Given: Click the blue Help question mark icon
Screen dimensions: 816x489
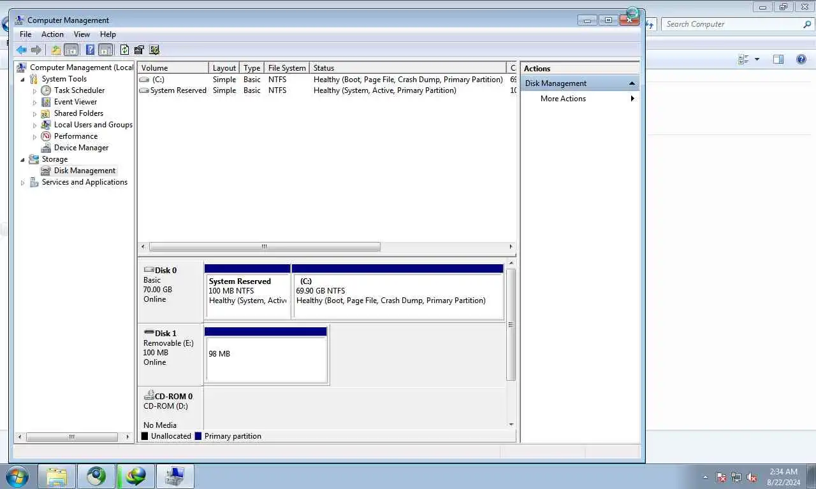Looking at the screenshot, I should 91,50.
